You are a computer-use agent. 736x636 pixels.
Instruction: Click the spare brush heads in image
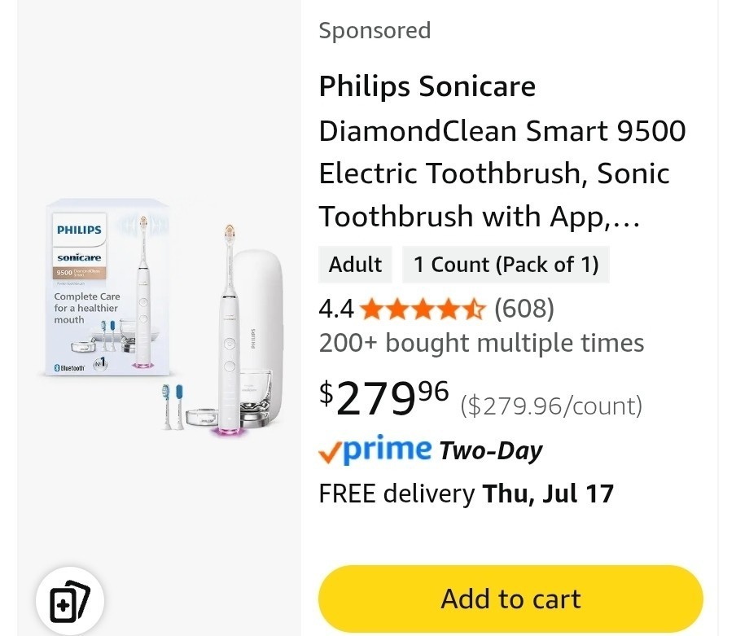click(x=173, y=406)
